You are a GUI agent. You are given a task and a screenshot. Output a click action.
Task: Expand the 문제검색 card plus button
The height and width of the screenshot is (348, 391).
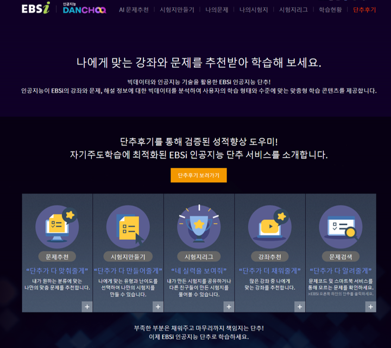click(371, 307)
